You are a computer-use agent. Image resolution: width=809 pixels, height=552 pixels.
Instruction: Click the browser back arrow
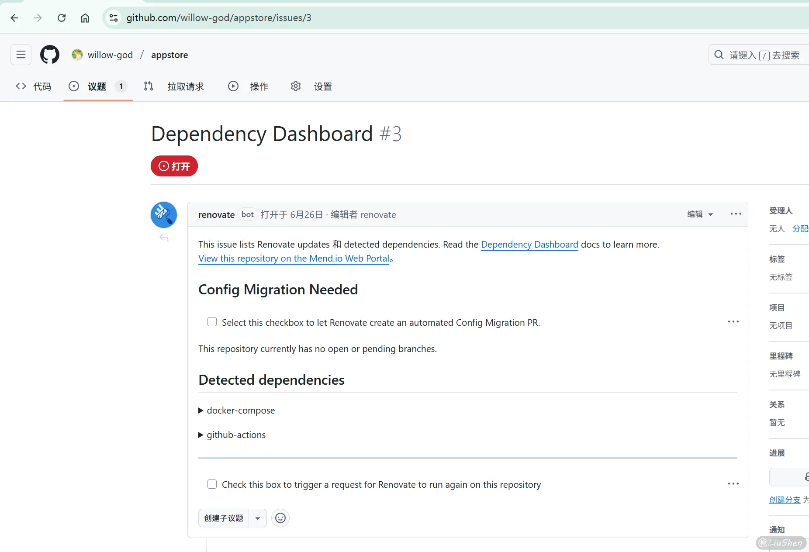click(14, 18)
